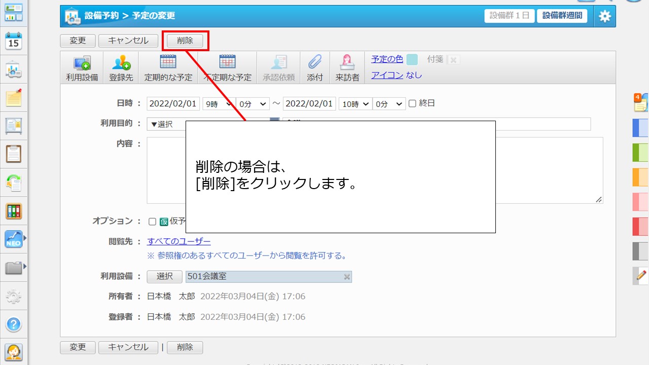Click the start date field 2022/02/01
The height and width of the screenshot is (365, 649).
pyautogui.click(x=173, y=103)
